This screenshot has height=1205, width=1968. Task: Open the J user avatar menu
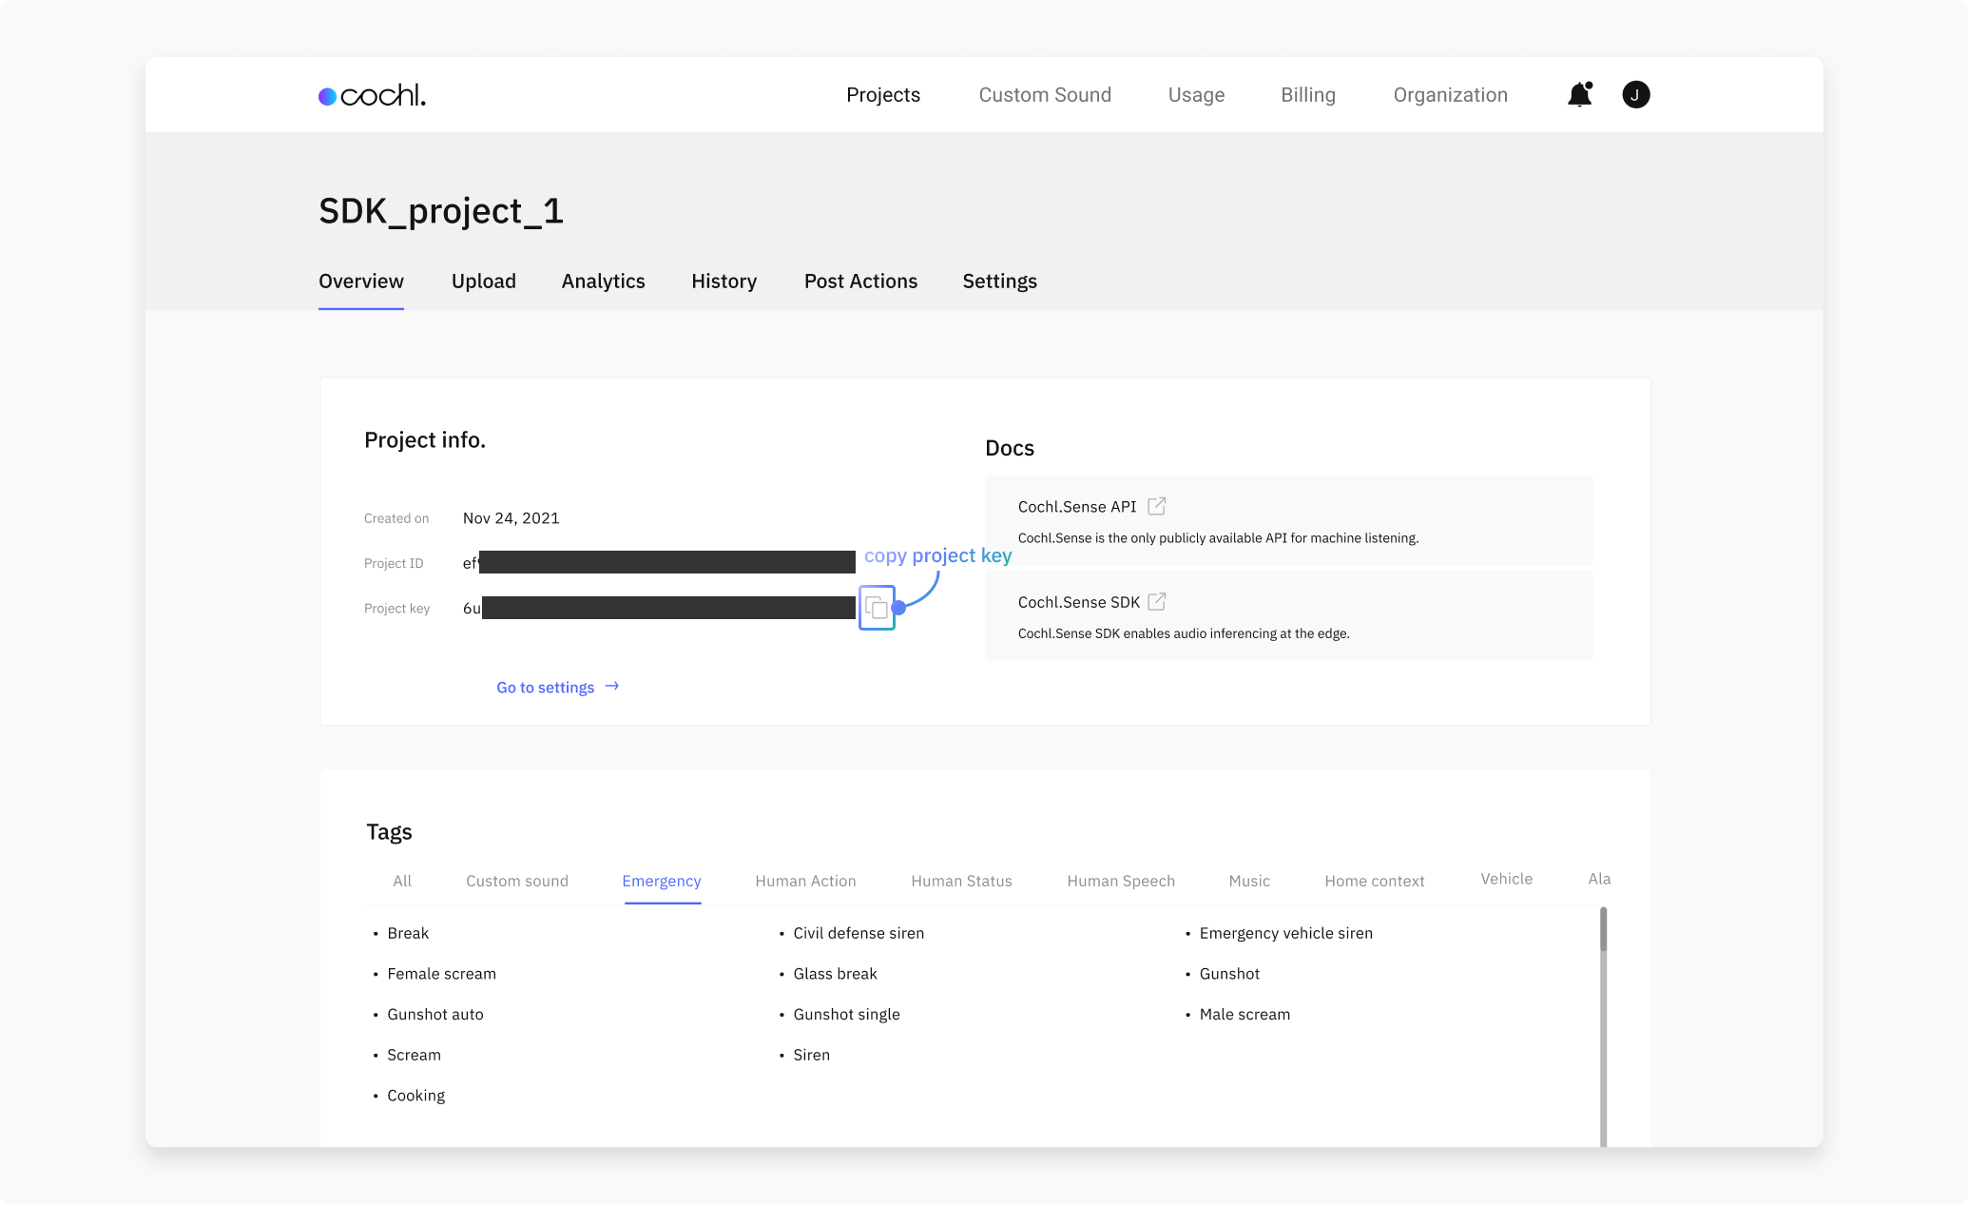click(x=1635, y=94)
